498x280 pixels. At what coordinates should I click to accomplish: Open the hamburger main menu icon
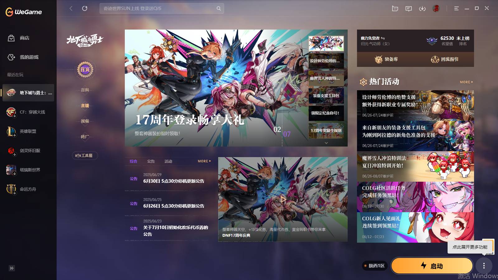456,8
